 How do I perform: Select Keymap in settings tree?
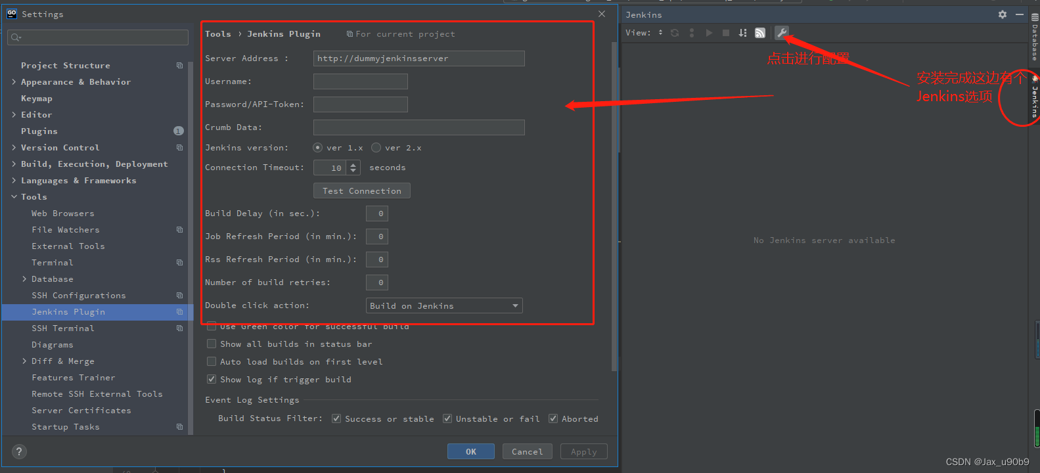tap(36, 99)
